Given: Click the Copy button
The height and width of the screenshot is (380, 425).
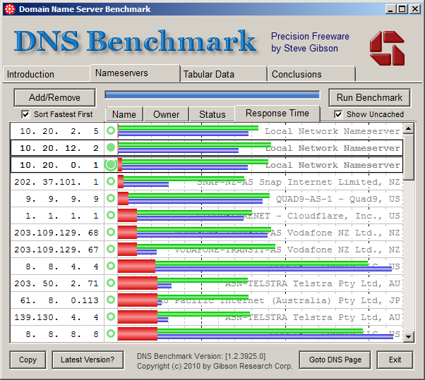Looking at the screenshot, I should tap(28, 360).
